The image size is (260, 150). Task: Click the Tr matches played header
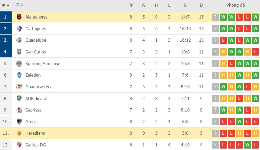pyautogui.click(x=131, y=5)
